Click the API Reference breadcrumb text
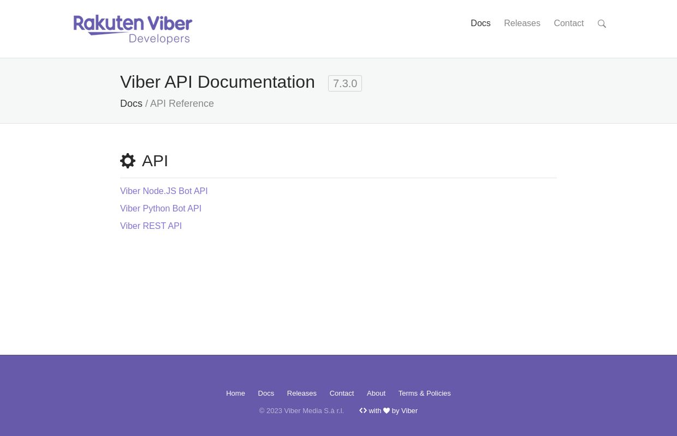This screenshot has width=677, height=436. pos(182,104)
